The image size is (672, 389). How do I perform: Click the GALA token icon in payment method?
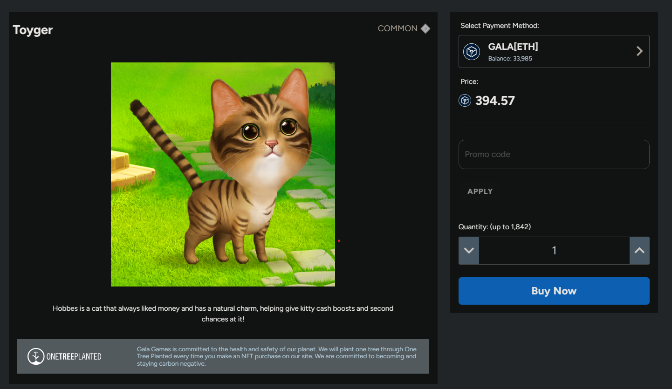click(472, 51)
